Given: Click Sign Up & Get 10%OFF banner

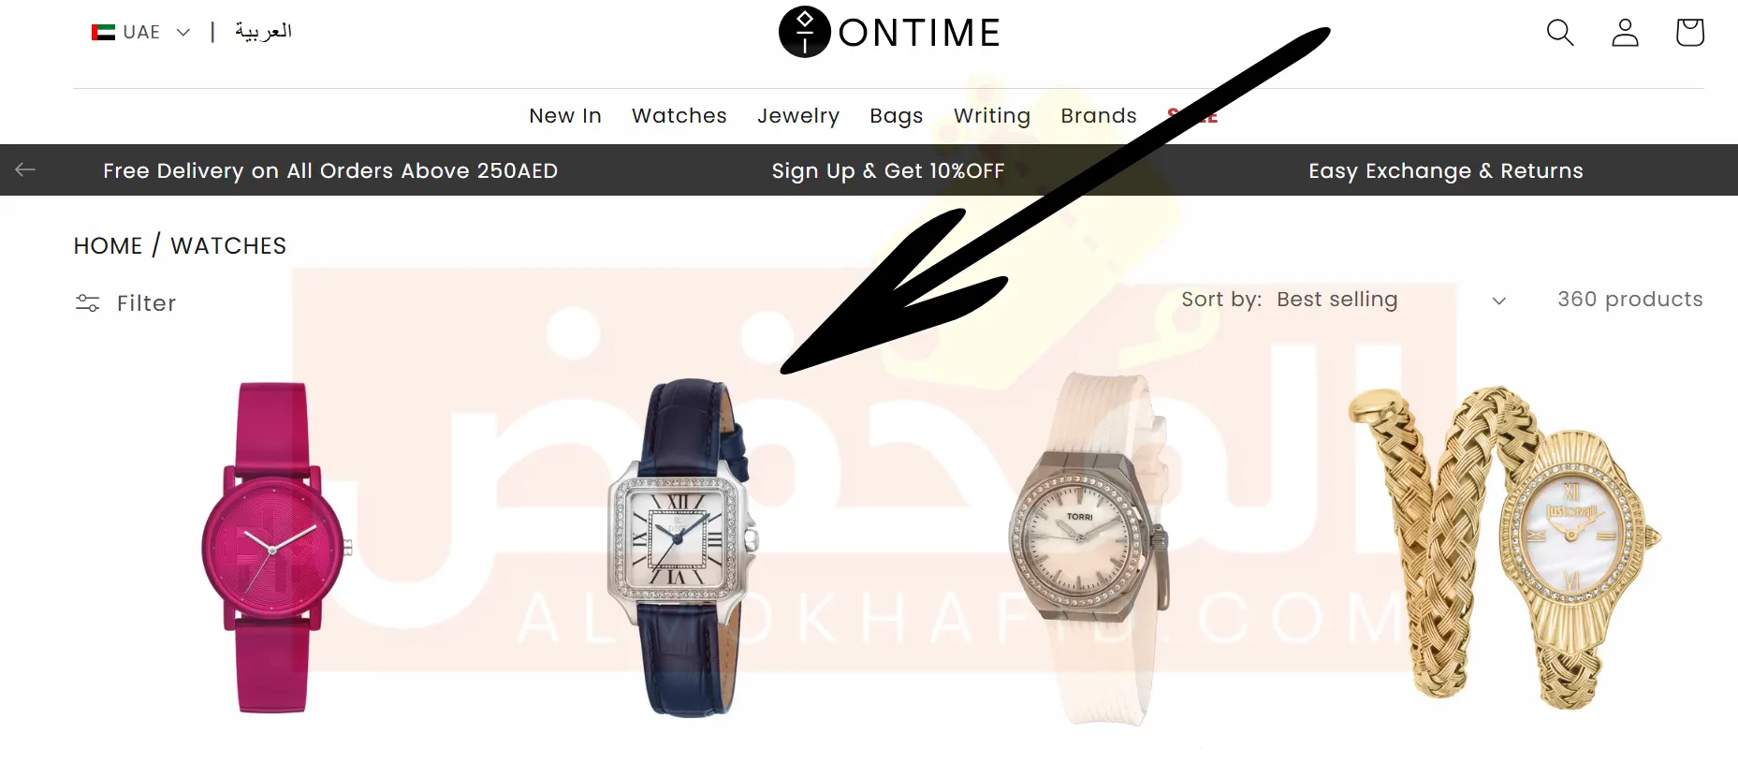Looking at the screenshot, I should tap(887, 170).
